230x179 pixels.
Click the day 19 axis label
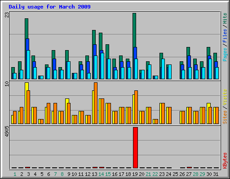click(x=135, y=174)
